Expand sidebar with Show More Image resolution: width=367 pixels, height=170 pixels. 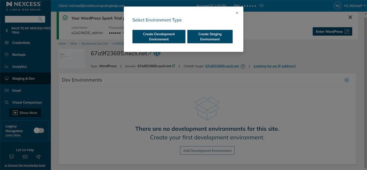click(x=25, y=112)
